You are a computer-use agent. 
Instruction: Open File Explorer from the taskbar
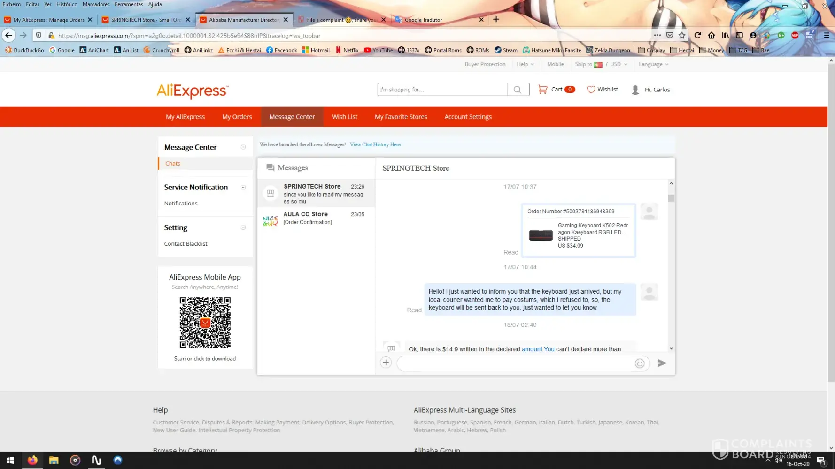[x=54, y=460]
